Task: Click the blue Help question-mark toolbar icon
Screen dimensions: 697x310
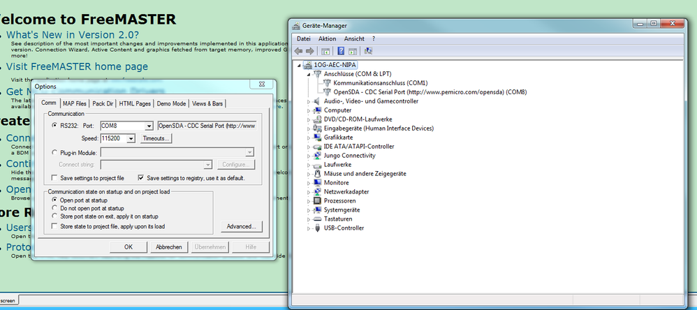Action: (x=342, y=51)
